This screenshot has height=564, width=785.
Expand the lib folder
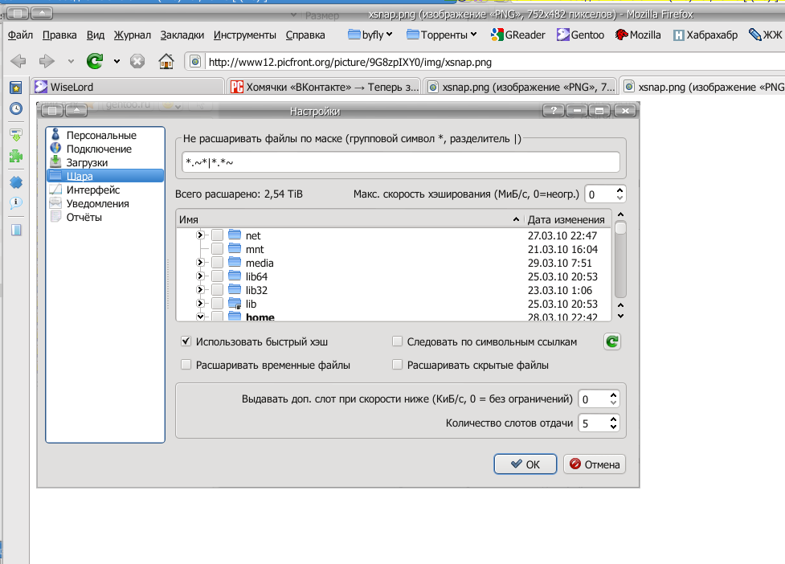pyautogui.click(x=200, y=303)
